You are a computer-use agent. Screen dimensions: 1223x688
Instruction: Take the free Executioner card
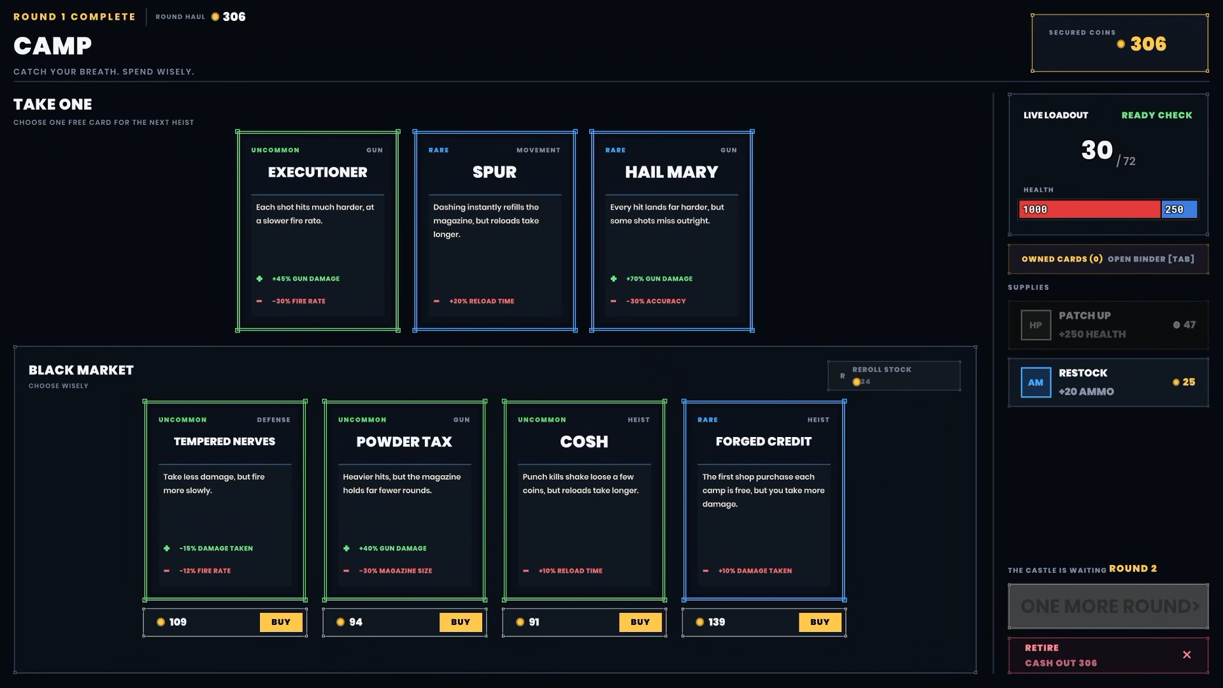click(318, 231)
